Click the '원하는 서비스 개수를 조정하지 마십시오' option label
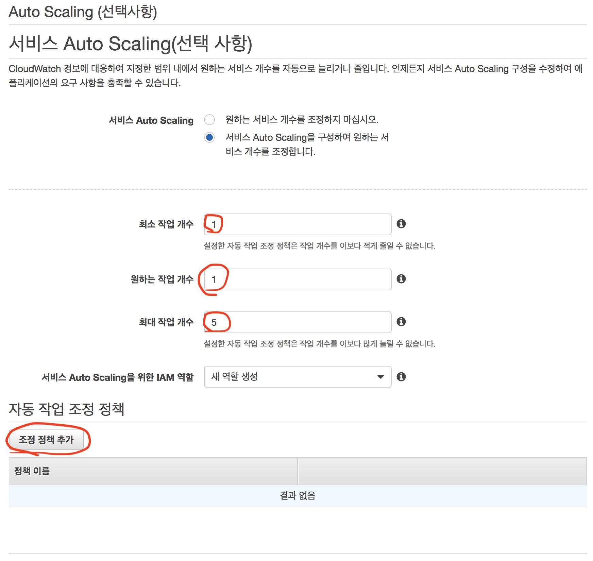Image resolution: width=593 pixels, height=561 pixels. coord(302,120)
